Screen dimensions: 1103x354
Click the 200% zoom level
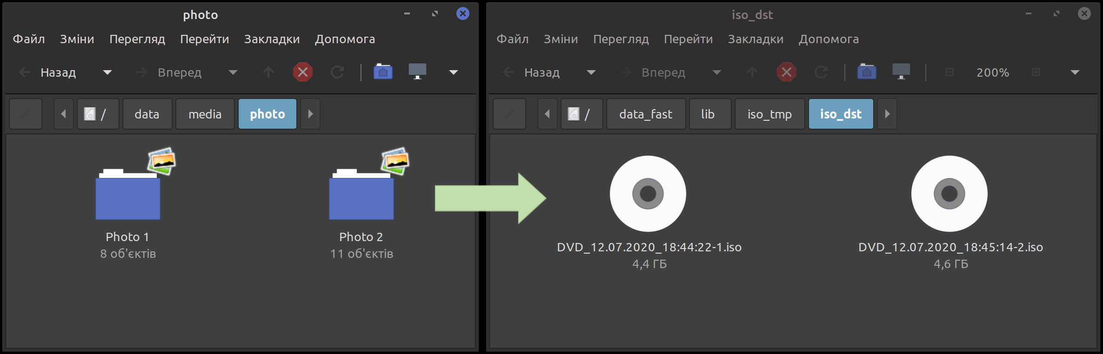point(993,72)
